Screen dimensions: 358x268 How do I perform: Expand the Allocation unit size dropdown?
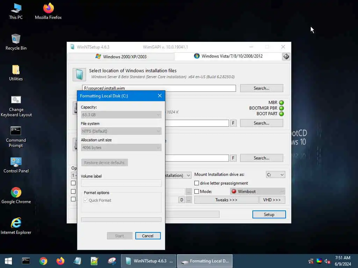pos(121,148)
